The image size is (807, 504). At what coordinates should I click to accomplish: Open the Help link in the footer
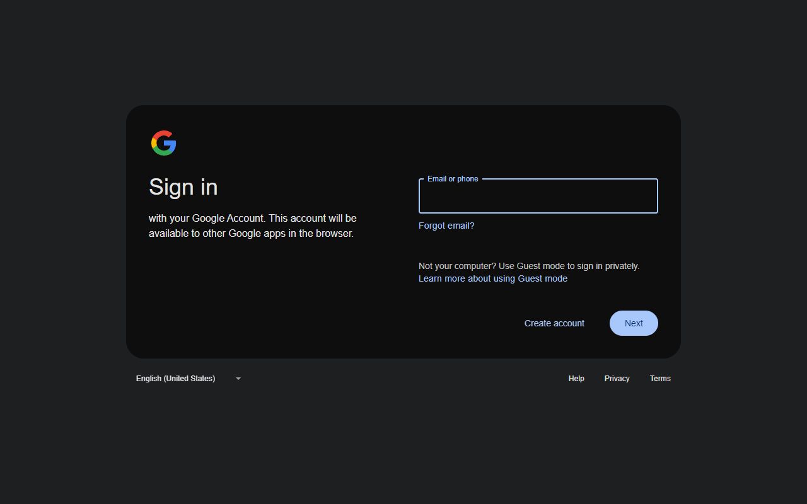(576, 379)
